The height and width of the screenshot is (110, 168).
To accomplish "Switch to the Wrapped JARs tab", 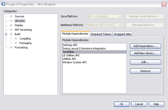I will coord(122,34).
